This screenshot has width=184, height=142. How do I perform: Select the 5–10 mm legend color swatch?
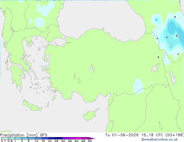click(x=32, y=138)
